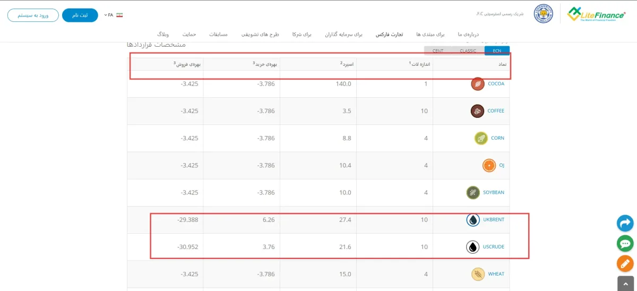
Task: Open the طرح های تشویقی menu
Action: click(260, 34)
